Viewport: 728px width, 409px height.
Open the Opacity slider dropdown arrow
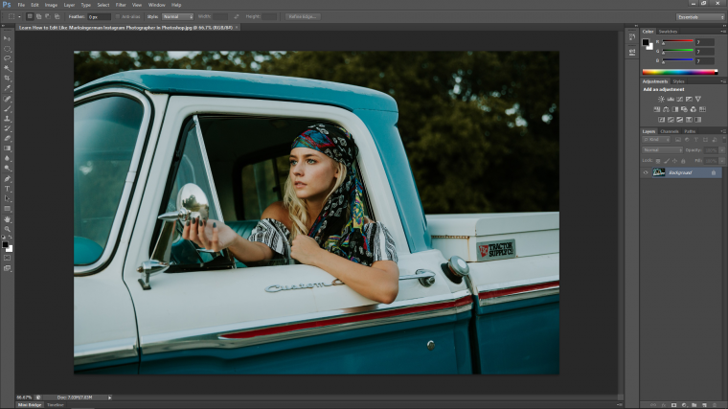click(x=721, y=150)
